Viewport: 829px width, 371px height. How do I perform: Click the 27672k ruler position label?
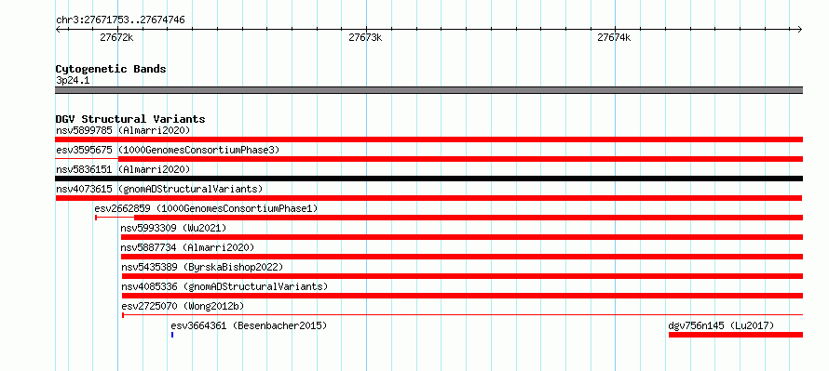click(116, 38)
